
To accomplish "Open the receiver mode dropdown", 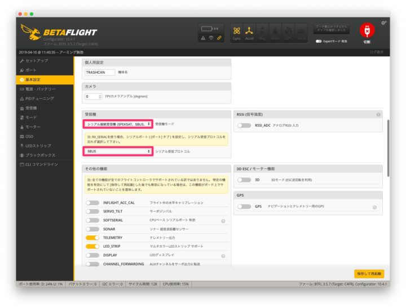I will tap(118, 123).
